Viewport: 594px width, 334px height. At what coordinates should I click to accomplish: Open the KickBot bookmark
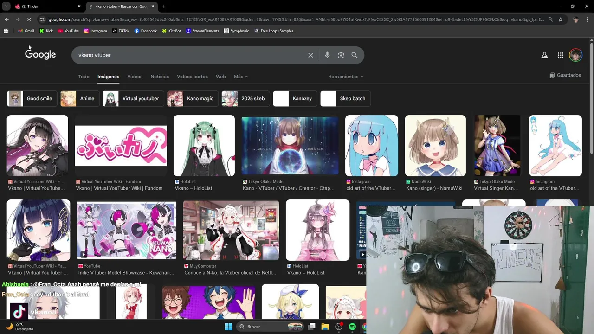pyautogui.click(x=171, y=31)
